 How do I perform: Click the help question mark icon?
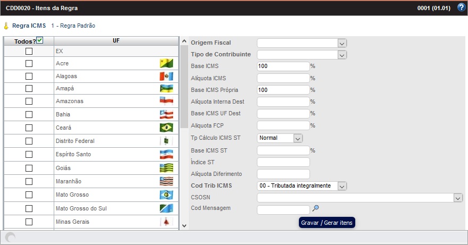click(461, 7)
